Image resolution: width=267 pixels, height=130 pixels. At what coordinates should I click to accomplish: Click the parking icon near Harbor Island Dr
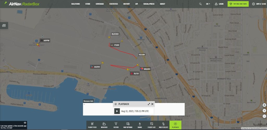coord(25,103)
